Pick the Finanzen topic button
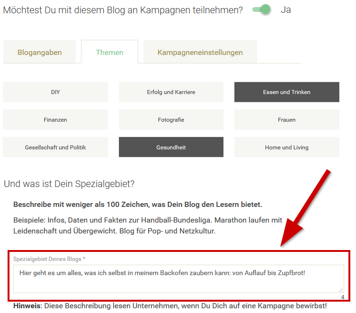The image size is (356, 313). (55, 120)
